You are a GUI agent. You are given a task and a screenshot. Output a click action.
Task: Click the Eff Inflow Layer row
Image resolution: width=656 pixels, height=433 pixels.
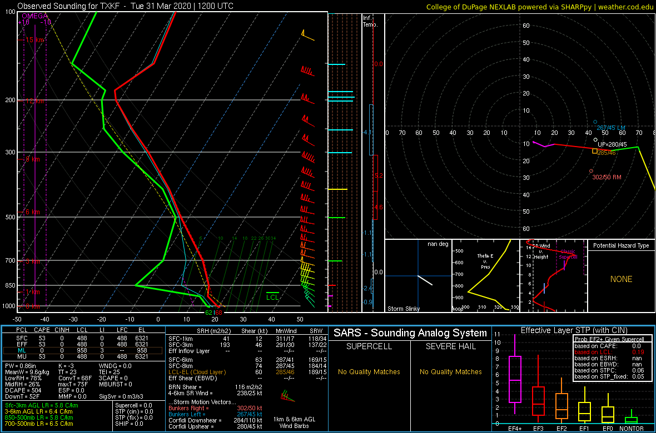[x=247, y=350]
